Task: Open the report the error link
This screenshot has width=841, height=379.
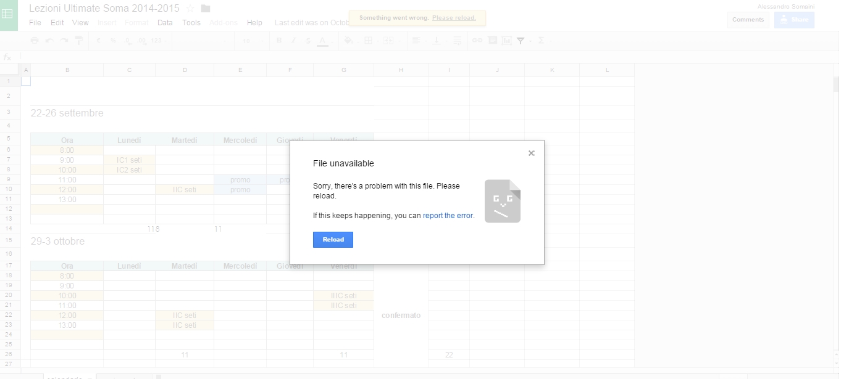Action: pyautogui.click(x=448, y=216)
